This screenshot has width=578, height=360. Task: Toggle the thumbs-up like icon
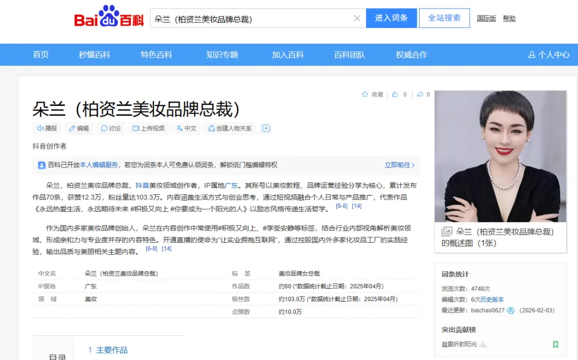tap(395, 95)
